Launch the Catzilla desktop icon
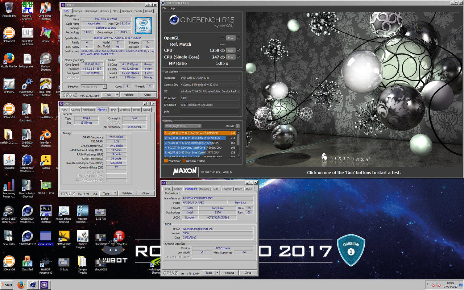 click(45, 162)
